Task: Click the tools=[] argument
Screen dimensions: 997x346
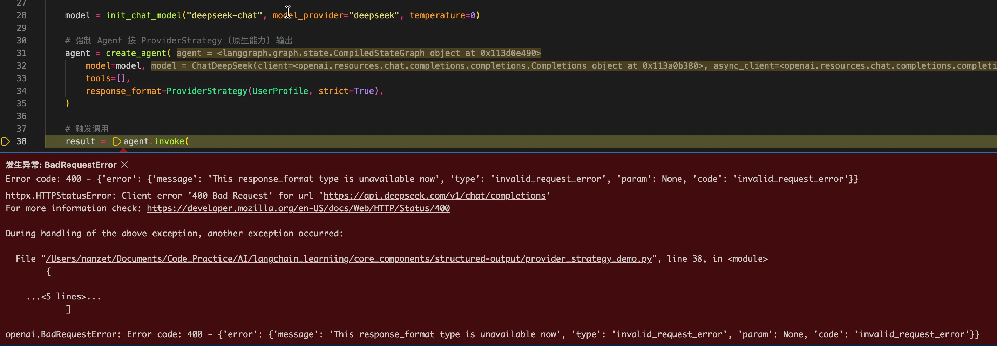Action: click(x=105, y=78)
